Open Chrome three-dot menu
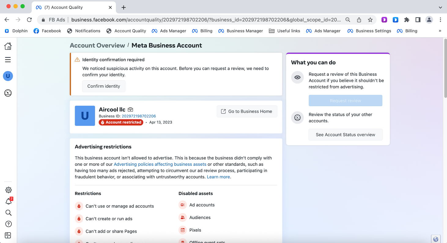 tap(440, 20)
